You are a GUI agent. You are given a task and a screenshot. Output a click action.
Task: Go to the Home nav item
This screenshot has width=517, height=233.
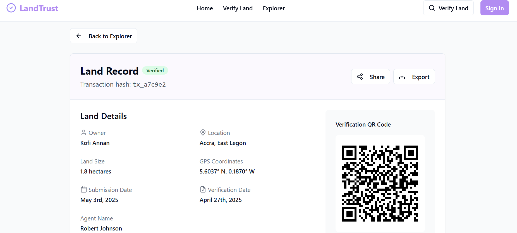(205, 8)
